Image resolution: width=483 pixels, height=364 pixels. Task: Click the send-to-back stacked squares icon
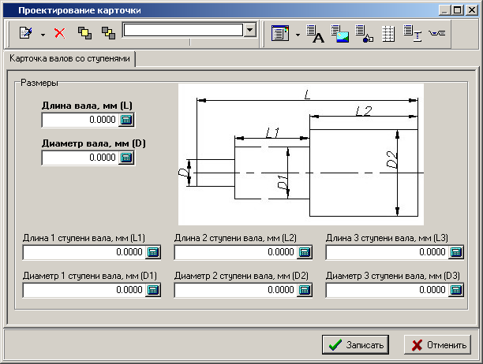coord(108,33)
